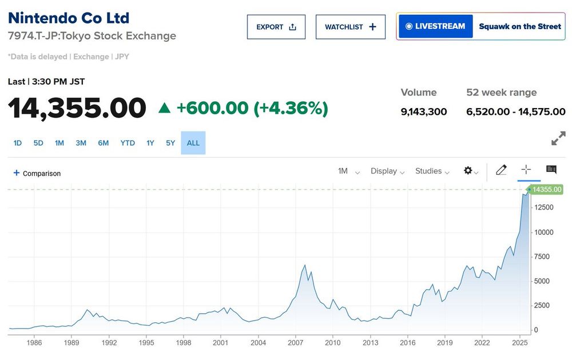This screenshot has height=348, width=572.
Task: Open the chart comments/events icon
Action: [x=551, y=169]
